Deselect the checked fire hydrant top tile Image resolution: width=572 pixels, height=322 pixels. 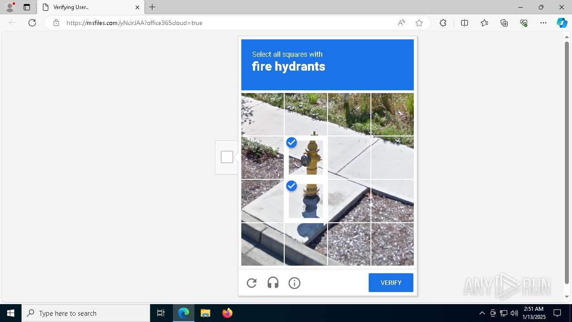tap(306, 157)
